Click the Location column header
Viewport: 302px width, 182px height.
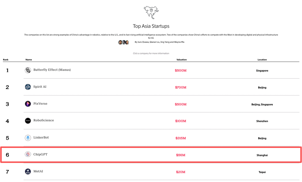[262, 60]
